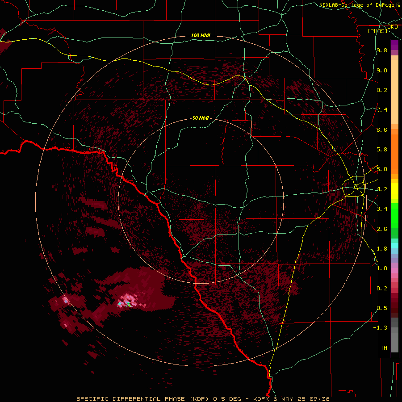Click the 5.8 value on the color scale
This screenshot has height=402, width=402.
point(382,150)
